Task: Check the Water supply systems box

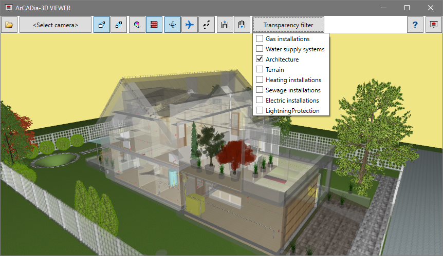Action: click(260, 49)
